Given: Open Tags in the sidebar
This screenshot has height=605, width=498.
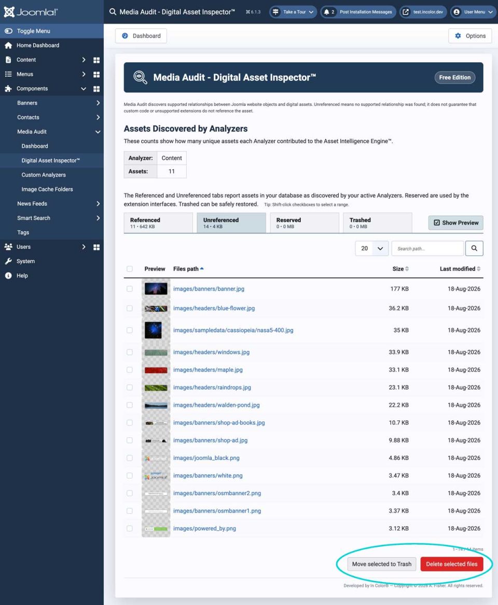Looking at the screenshot, I should 23,232.
